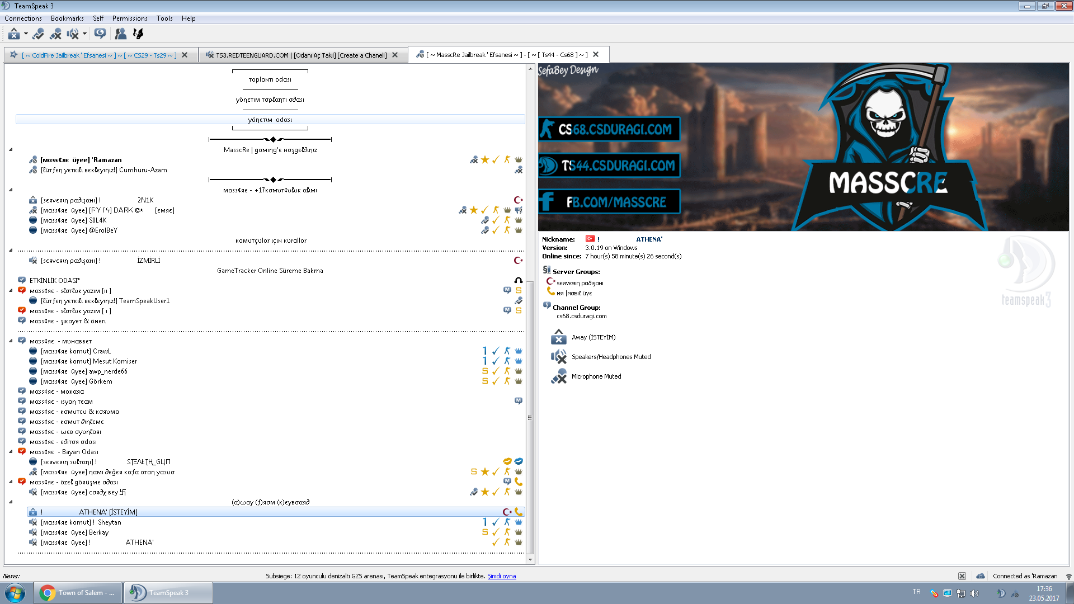Collapse the özel görüşme odası channel
Image resolution: width=1074 pixels, height=604 pixels.
(x=11, y=482)
